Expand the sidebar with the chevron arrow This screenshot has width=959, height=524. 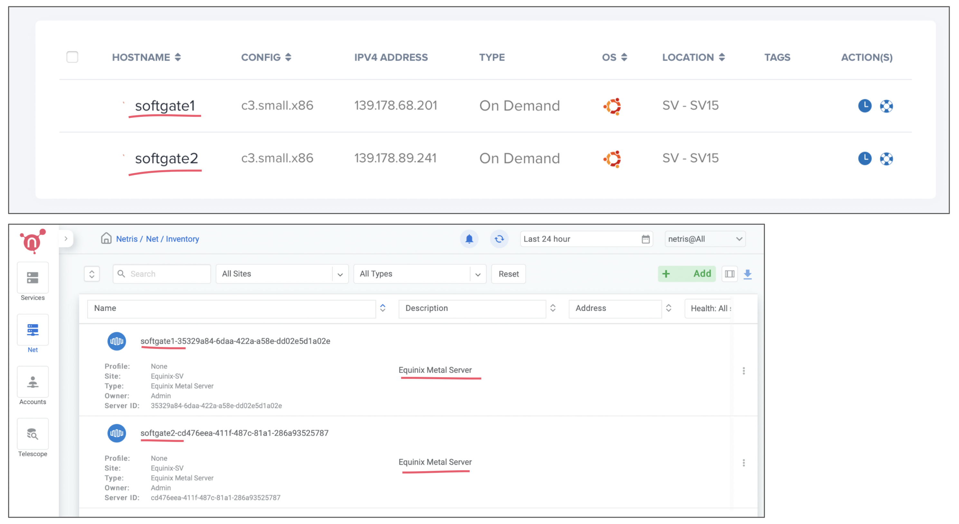tap(66, 239)
